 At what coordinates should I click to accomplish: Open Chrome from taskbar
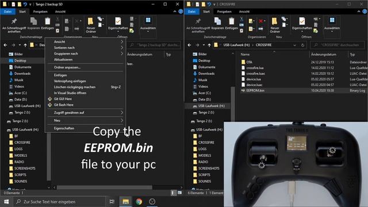pos(139,202)
